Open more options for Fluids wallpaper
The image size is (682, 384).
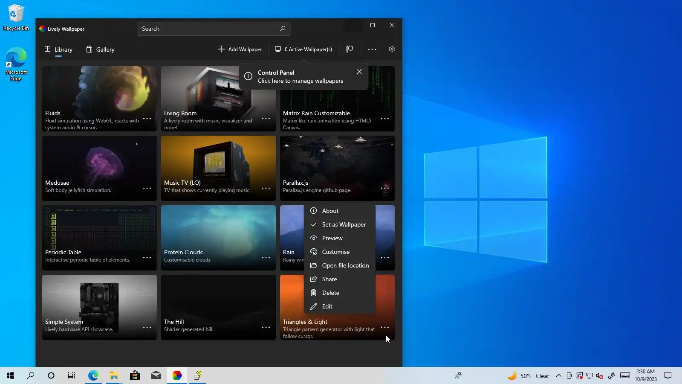coord(147,119)
